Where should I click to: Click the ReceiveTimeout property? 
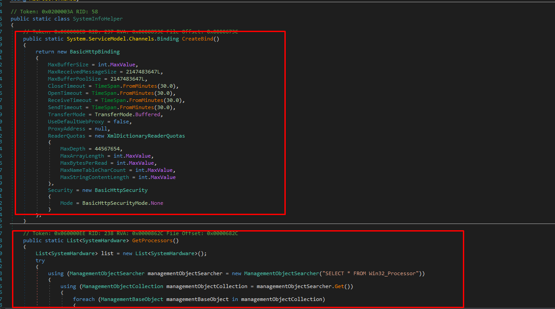[70, 100]
